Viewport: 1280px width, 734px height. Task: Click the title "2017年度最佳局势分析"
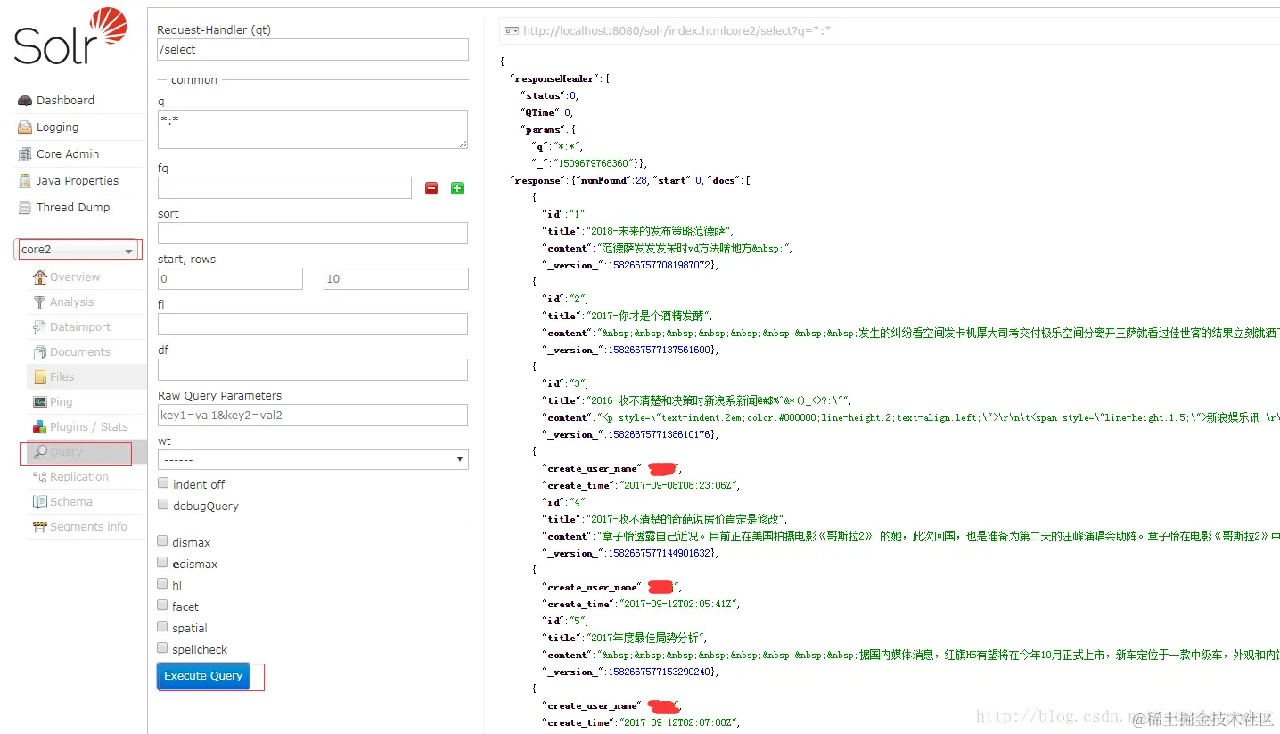646,638
